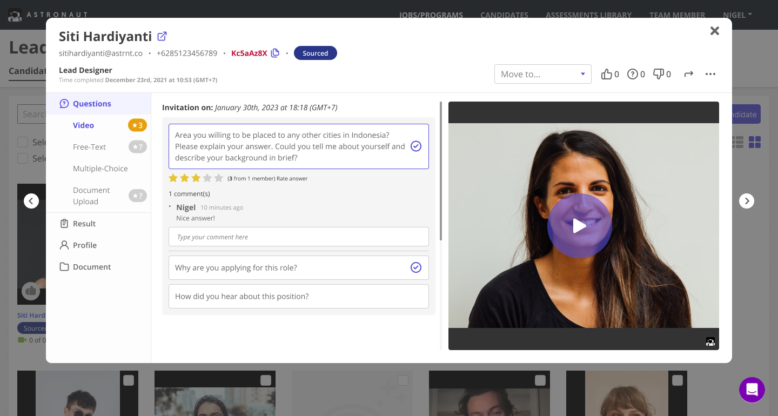Click the phone number +6285123456789
The height and width of the screenshot is (416, 778).
pos(187,53)
